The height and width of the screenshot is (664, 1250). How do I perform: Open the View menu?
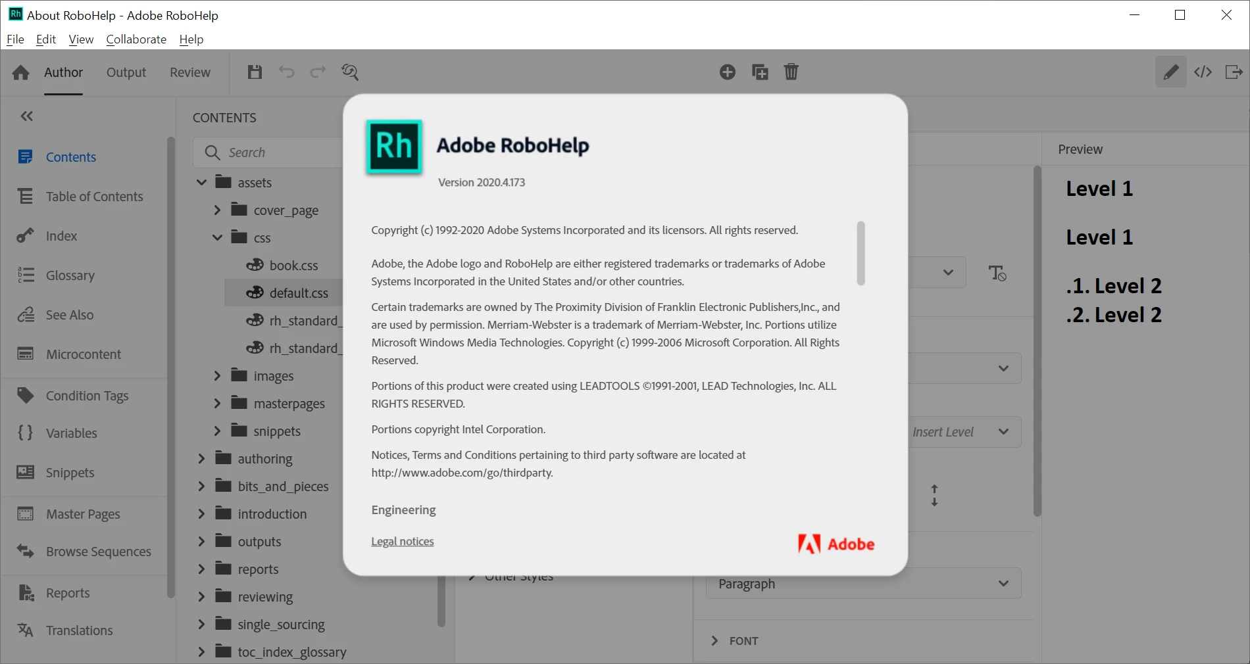81,39
